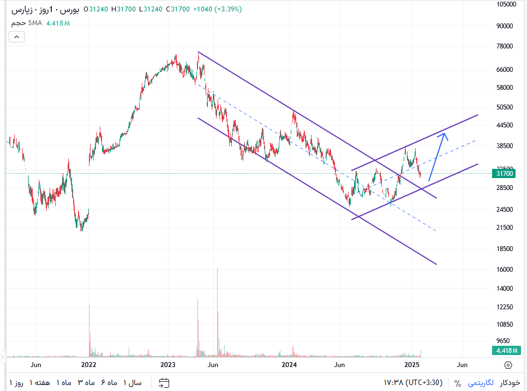Image resolution: width=527 pixels, height=391 pixels.
Task: Select the ۱ روز time range
Action: click(x=16, y=383)
